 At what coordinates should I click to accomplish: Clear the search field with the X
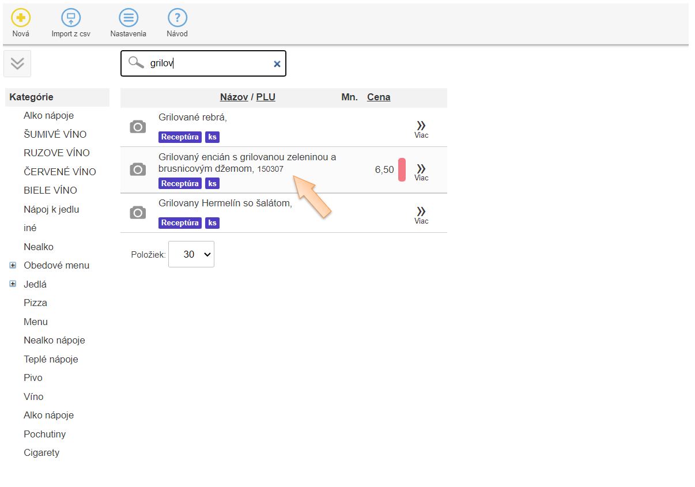tap(277, 64)
